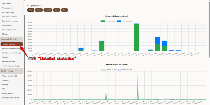Open Migrate to another DC

pyautogui.click(x=10, y=76)
